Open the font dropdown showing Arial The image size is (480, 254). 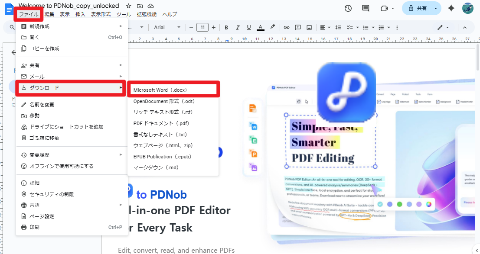click(x=167, y=27)
